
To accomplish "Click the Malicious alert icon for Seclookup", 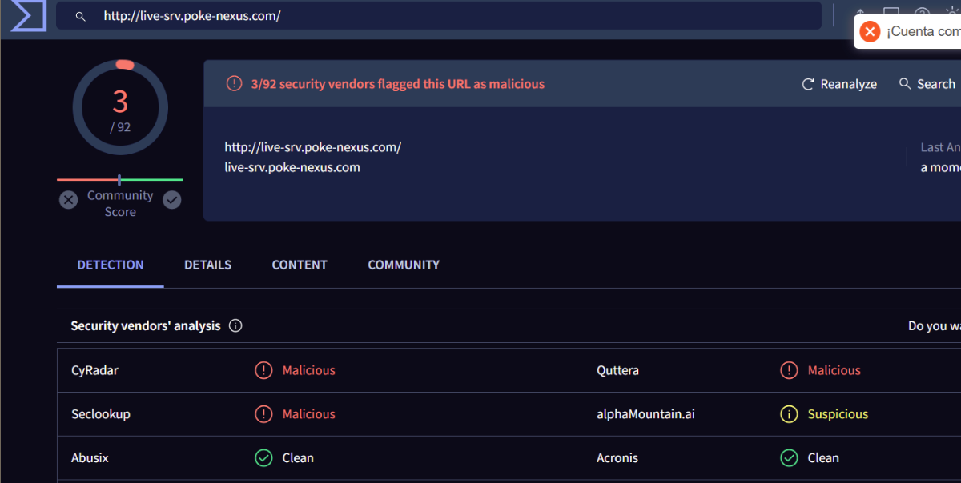I will coord(263,414).
